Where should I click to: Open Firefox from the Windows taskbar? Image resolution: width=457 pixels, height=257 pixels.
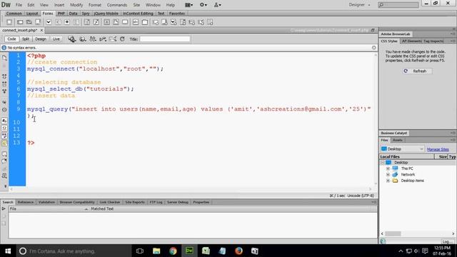point(238,251)
